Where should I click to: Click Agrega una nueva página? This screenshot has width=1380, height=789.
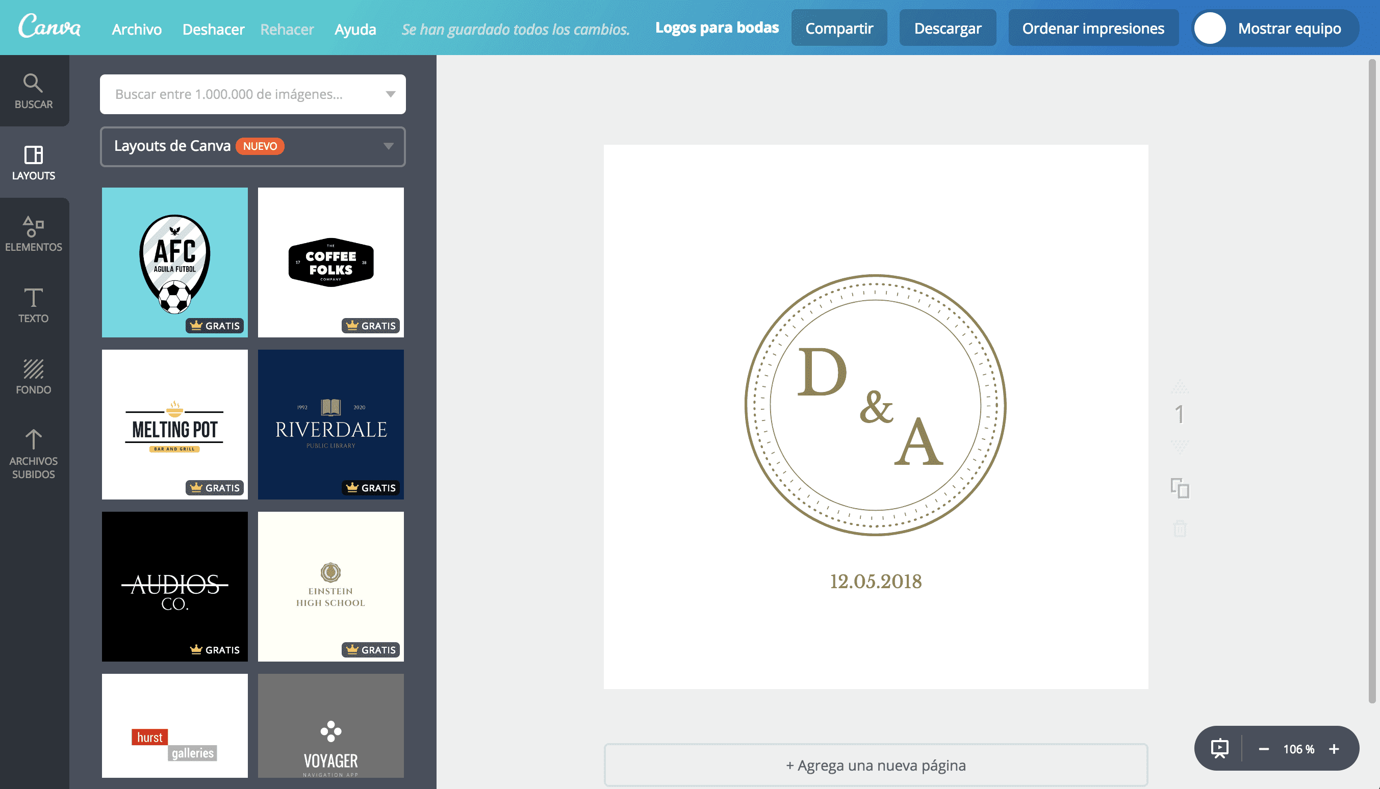[876, 765]
